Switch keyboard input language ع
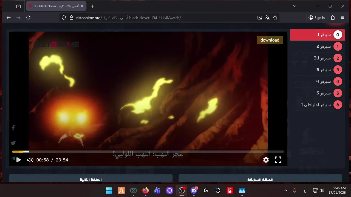The width and height of the screenshot is (351, 197). [305, 190]
